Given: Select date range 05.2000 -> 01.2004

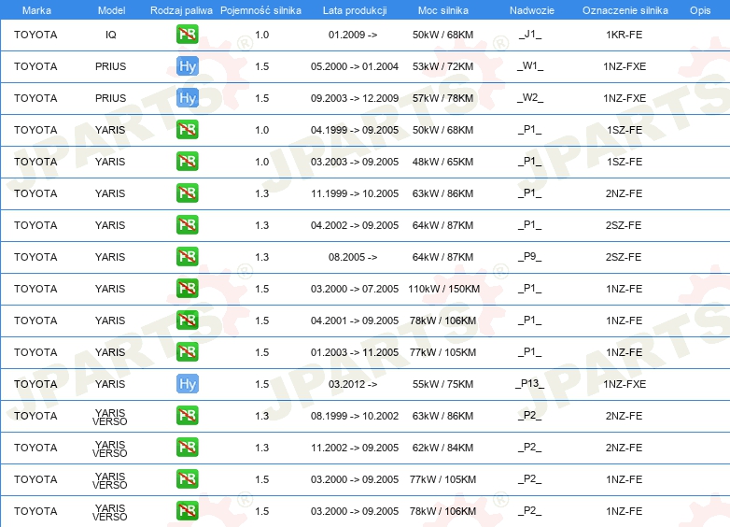Looking at the screenshot, I should pos(355,66).
